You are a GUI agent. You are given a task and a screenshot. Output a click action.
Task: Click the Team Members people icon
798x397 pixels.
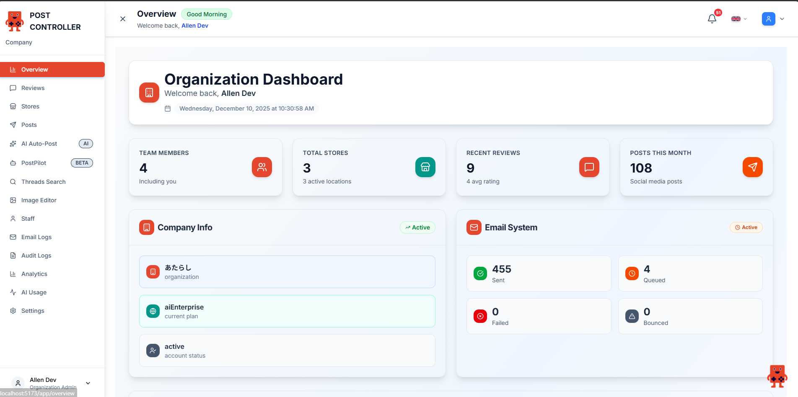(x=262, y=167)
